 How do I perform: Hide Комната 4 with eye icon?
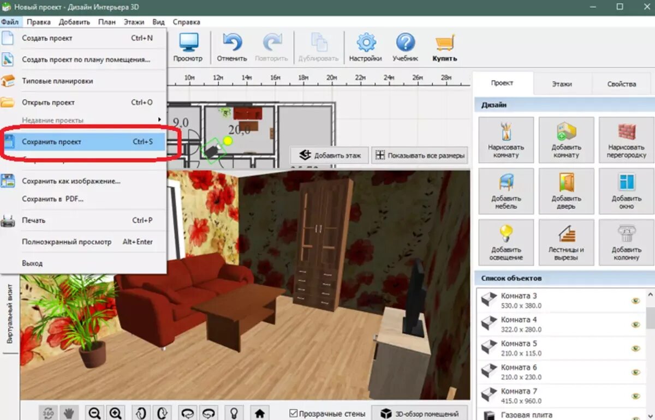click(635, 325)
